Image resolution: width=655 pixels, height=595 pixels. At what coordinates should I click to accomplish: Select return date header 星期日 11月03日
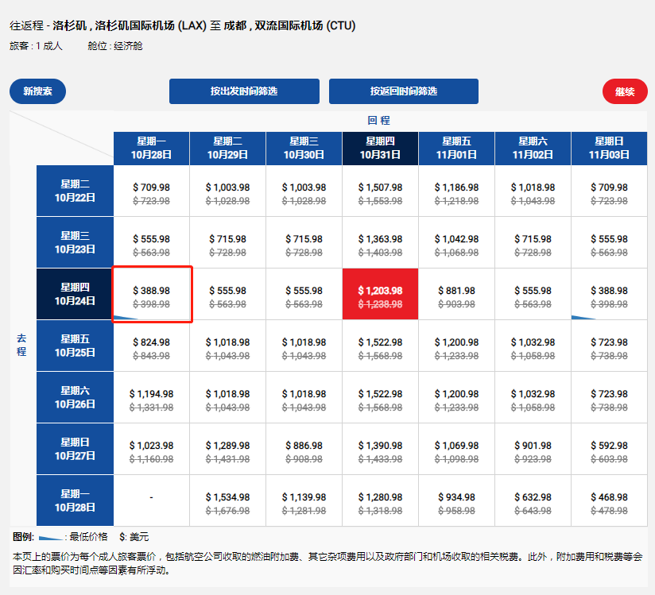point(609,149)
